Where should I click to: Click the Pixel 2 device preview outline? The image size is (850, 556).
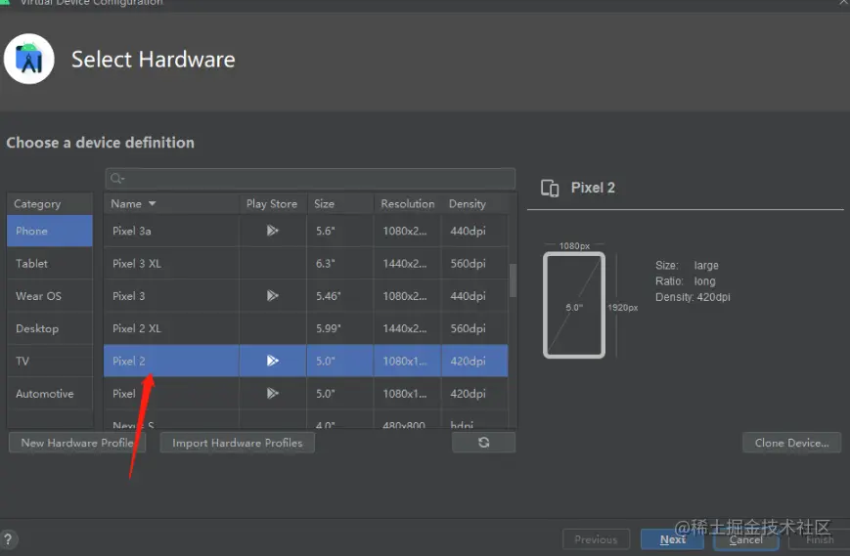(x=574, y=305)
